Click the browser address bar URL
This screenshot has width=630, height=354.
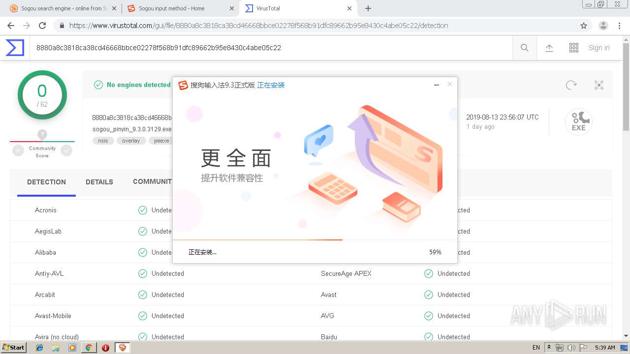(x=258, y=26)
